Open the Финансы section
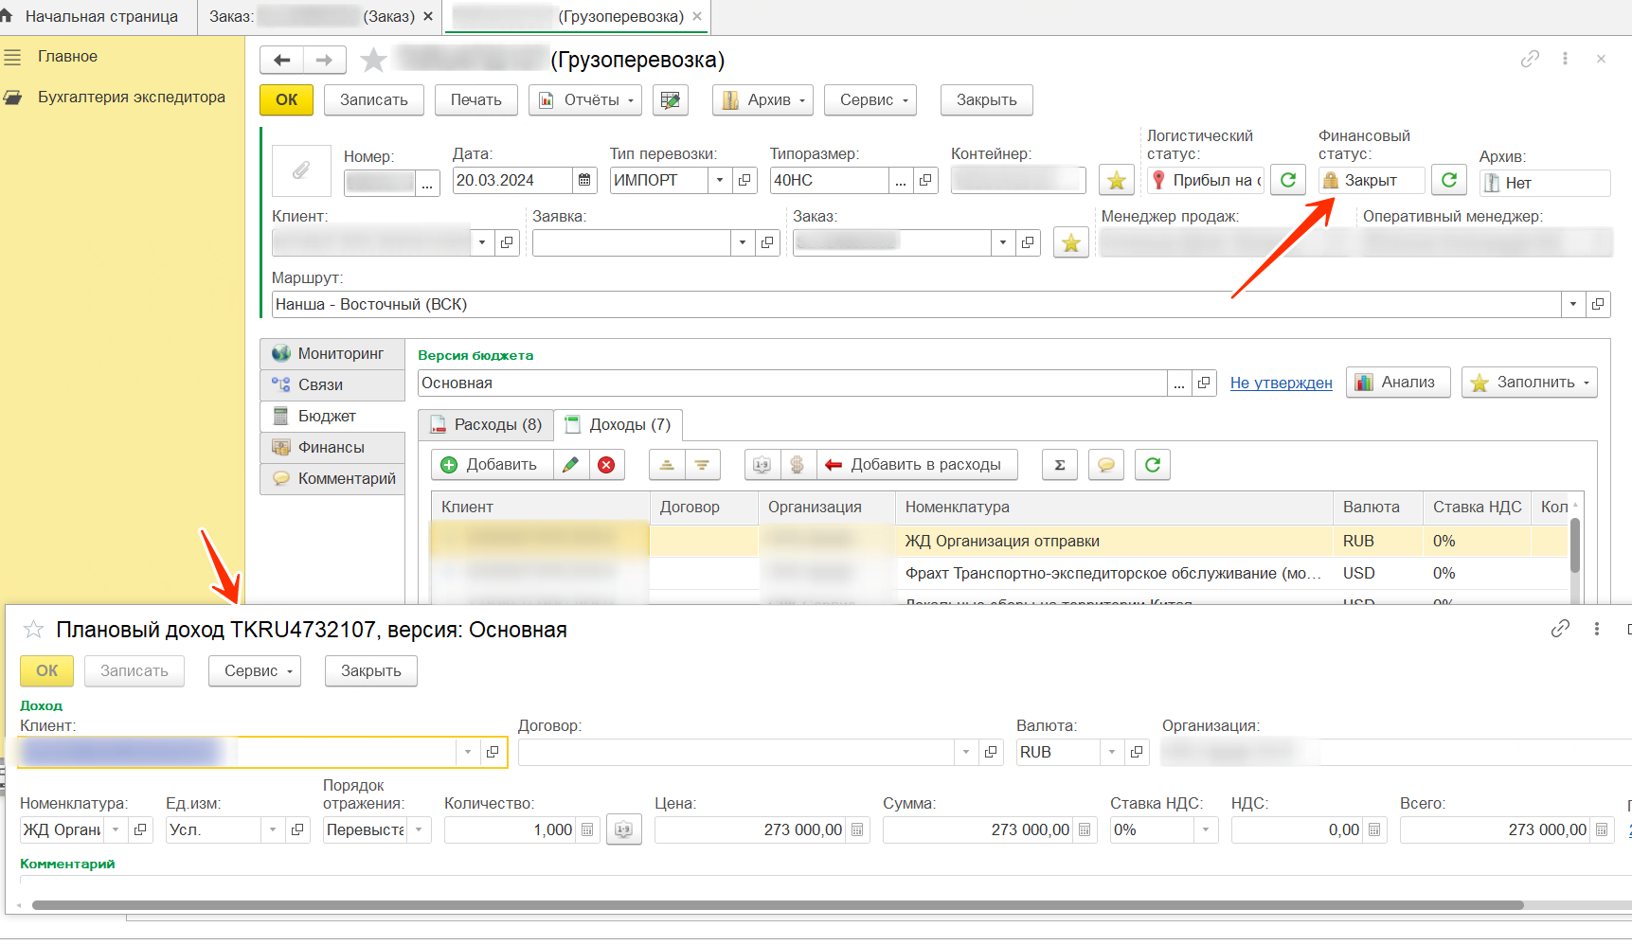Image resolution: width=1632 pixels, height=945 pixels. point(332,447)
